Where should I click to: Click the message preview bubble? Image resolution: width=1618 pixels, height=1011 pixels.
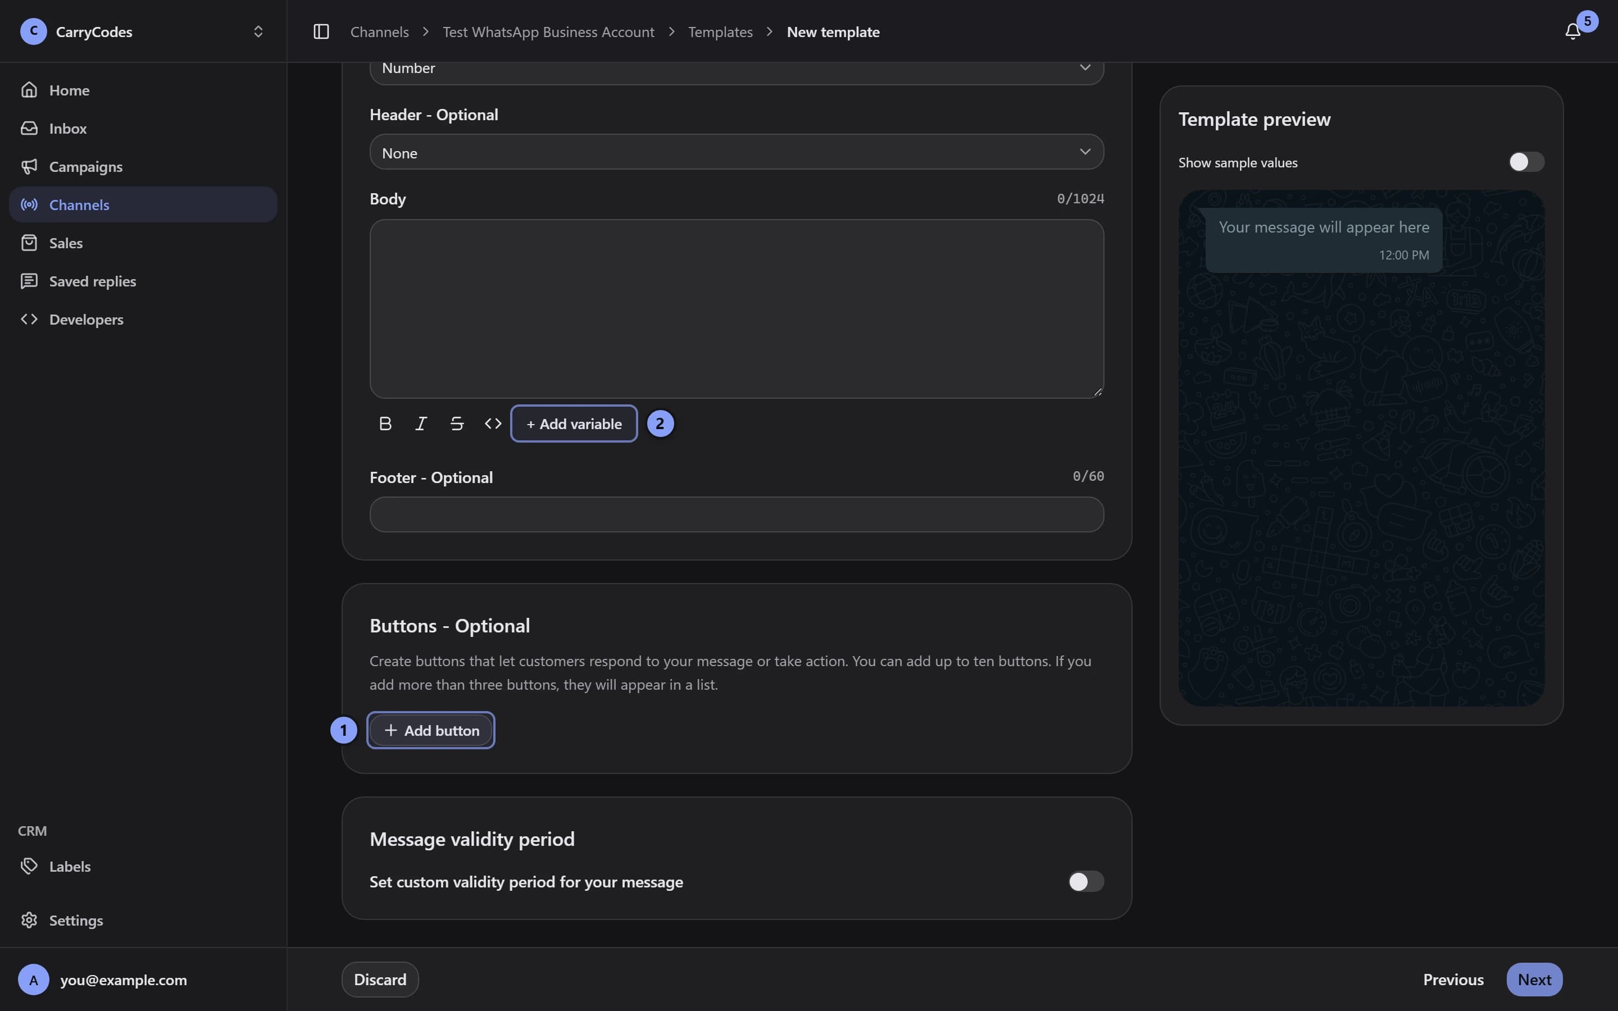[1322, 240]
